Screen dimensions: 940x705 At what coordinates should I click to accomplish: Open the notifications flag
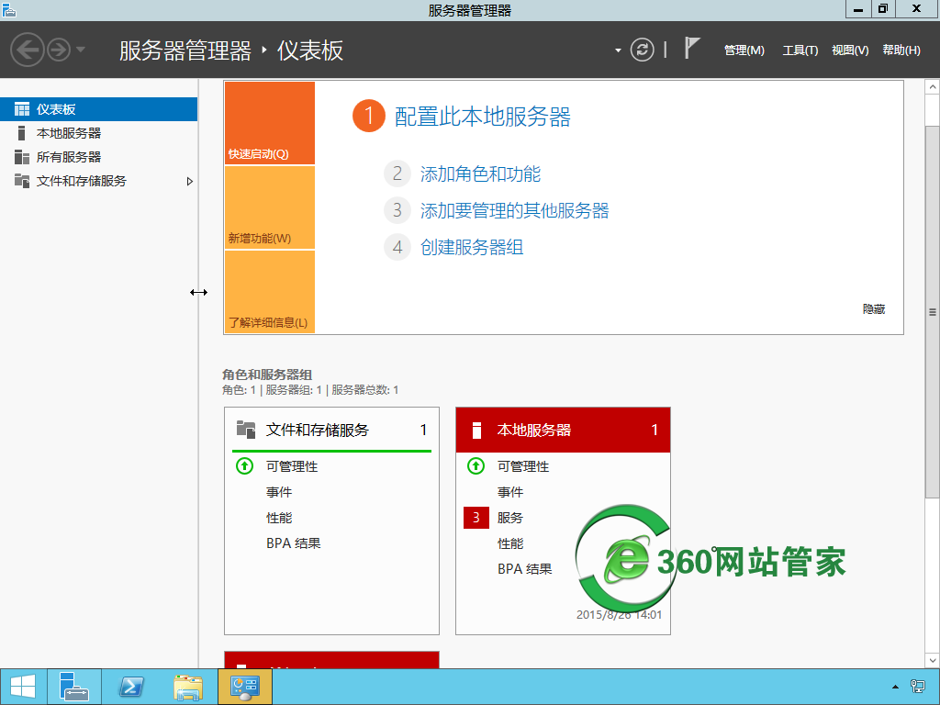coord(692,49)
